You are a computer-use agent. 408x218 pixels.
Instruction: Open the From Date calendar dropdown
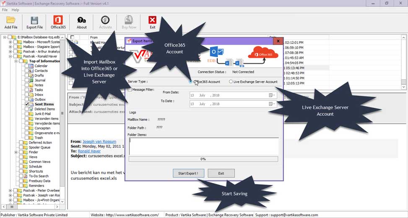click(272, 95)
